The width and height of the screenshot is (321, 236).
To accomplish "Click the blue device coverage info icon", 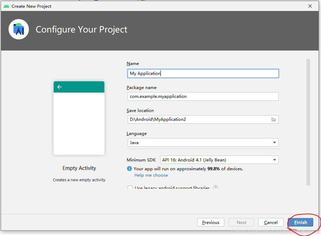I will click(x=130, y=168).
